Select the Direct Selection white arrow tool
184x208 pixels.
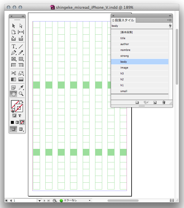point(21,26)
